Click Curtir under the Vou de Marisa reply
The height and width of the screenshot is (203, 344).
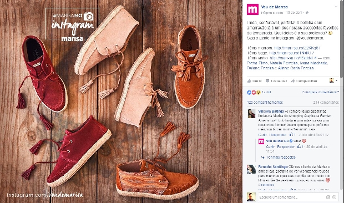(x=270, y=146)
